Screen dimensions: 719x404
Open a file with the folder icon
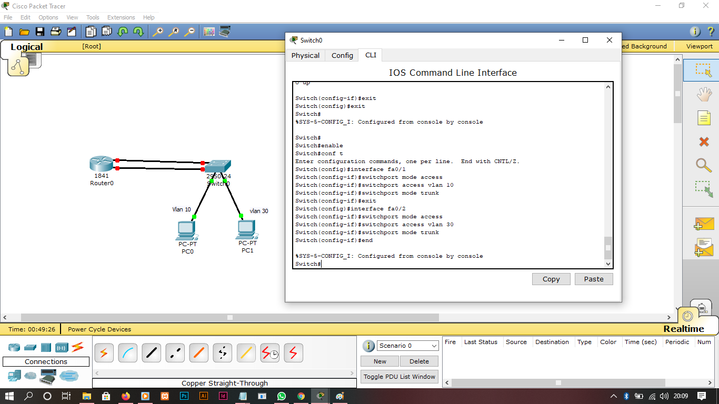point(24,32)
